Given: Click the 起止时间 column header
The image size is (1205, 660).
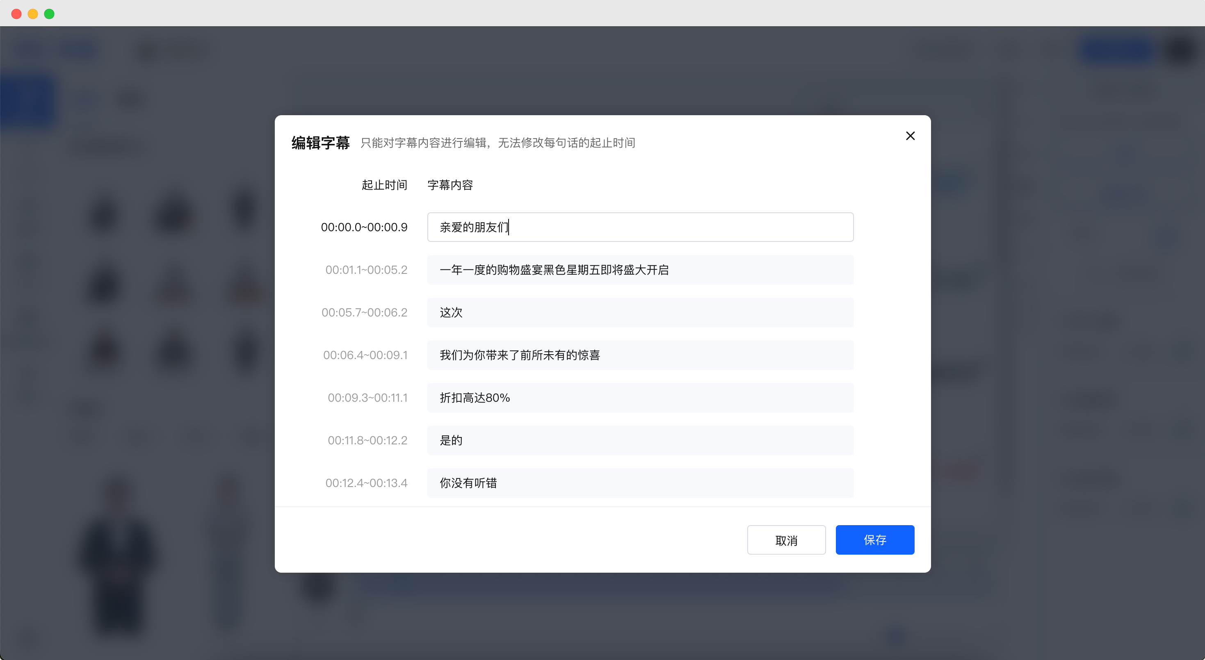Looking at the screenshot, I should 384,184.
